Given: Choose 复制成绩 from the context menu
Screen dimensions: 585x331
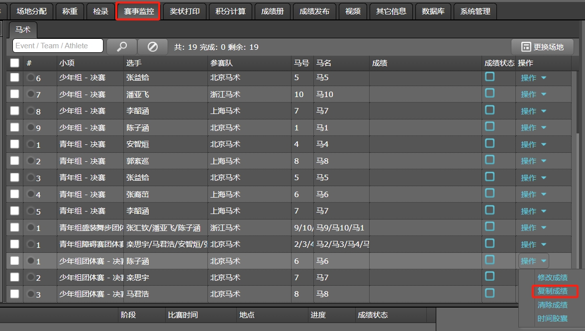Looking at the screenshot, I should click(552, 291).
